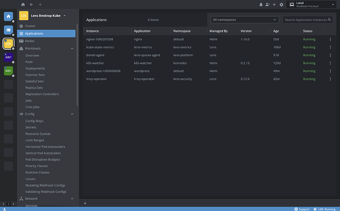Open actions menu for nginx-1690201508
This screenshot has width=340, height=211.
(x=330, y=39)
